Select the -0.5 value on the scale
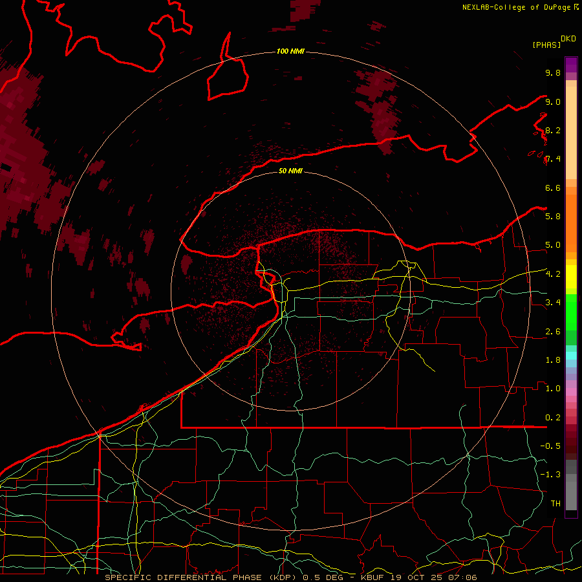Viewport: 582px width, 582px height. click(550, 446)
